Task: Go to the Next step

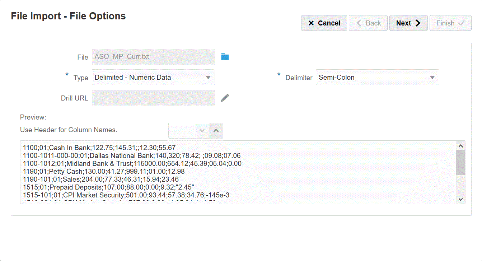Action: coord(408,23)
